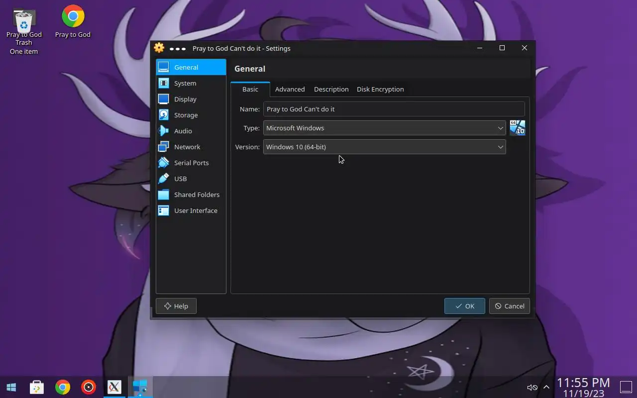This screenshot has width=637, height=398.
Task: Click the muted volume tray icon
Action: 532,387
